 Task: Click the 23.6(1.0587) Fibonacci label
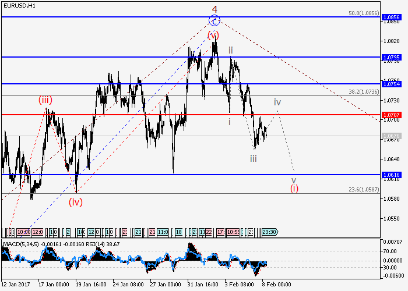click(x=364, y=190)
